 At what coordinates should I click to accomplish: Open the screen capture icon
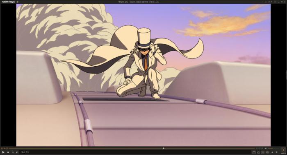[267, 152]
